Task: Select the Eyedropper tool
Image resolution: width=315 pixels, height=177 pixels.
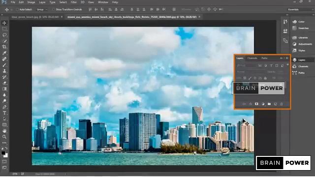Action: click(4, 53)
